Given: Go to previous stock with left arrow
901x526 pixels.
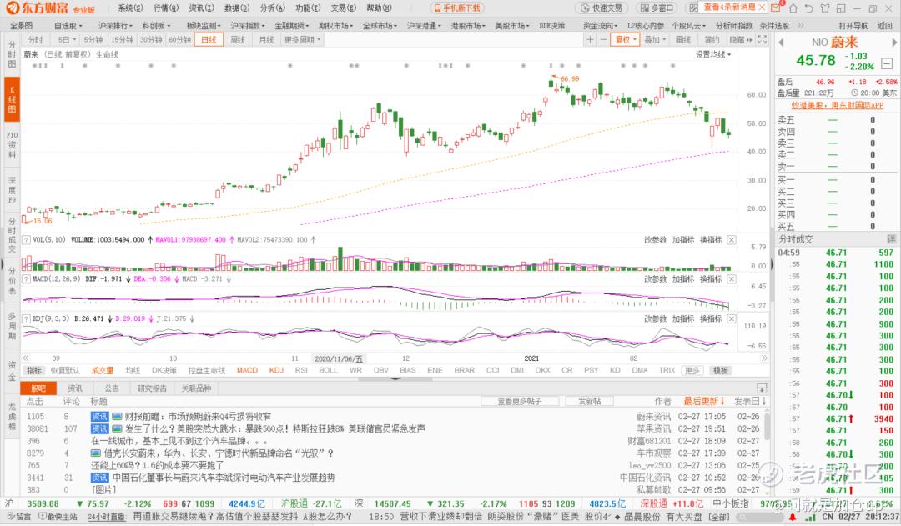Looking at the screenshot, I should (781, 42).
